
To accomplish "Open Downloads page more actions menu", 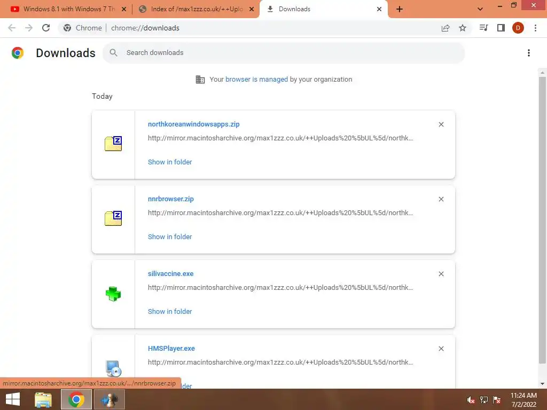I will click(529, 53).
